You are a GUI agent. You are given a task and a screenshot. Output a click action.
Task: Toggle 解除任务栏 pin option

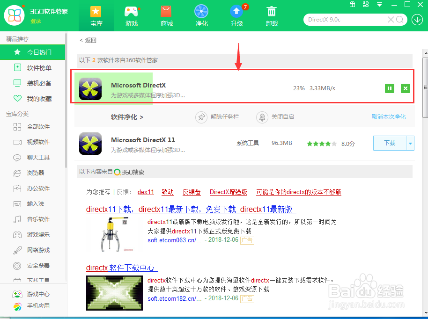tap(217, 117)
